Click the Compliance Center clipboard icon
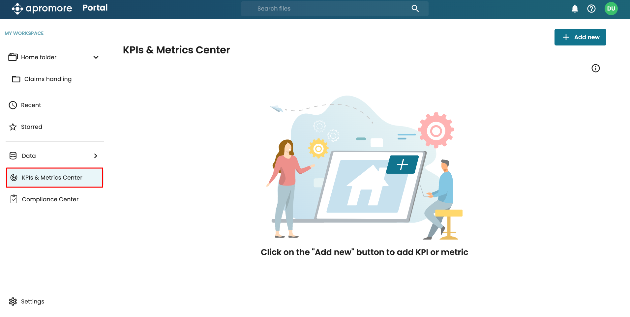Screen dimensions: 630x317 point(14,199)
